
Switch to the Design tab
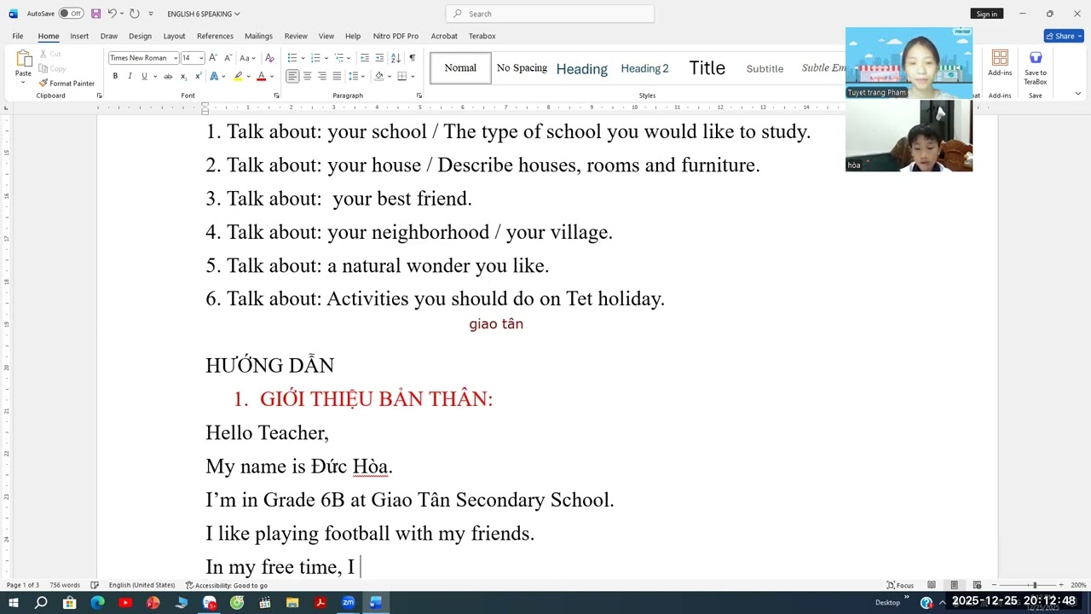140,36
